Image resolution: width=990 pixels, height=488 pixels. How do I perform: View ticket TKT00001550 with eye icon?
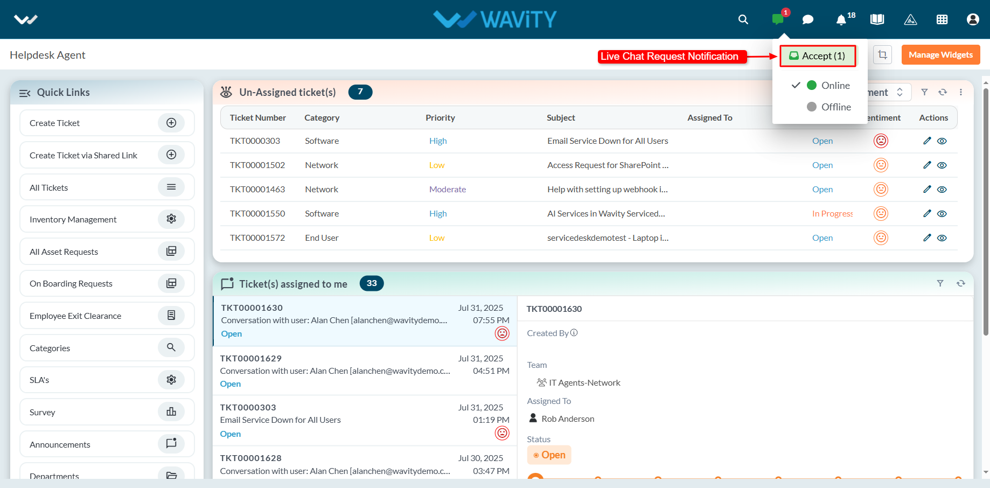tap(942, 213)
